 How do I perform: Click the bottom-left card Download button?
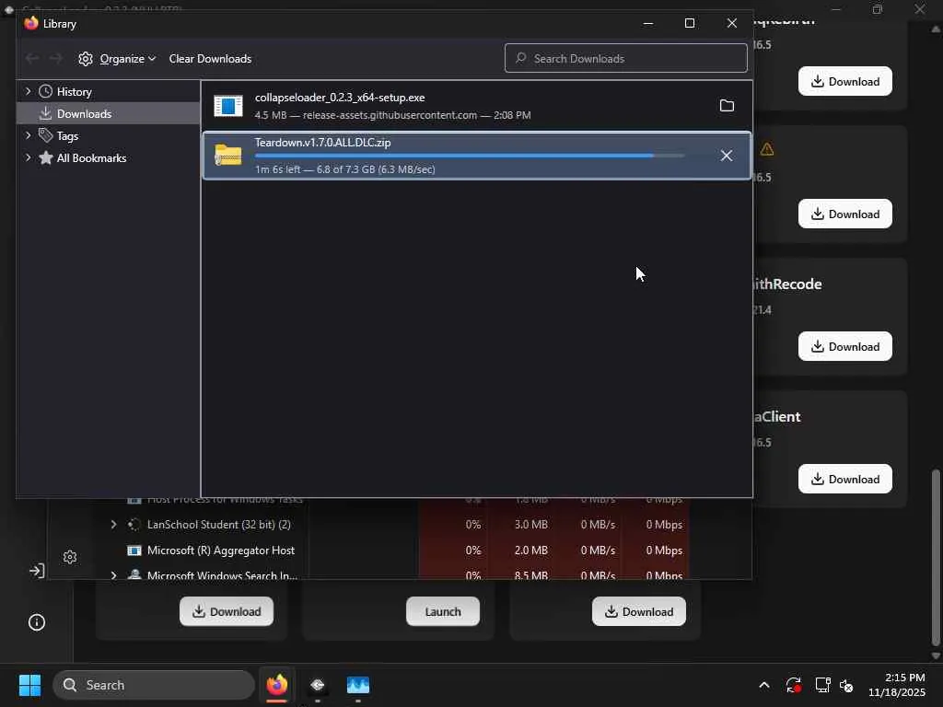coord(227,611)
